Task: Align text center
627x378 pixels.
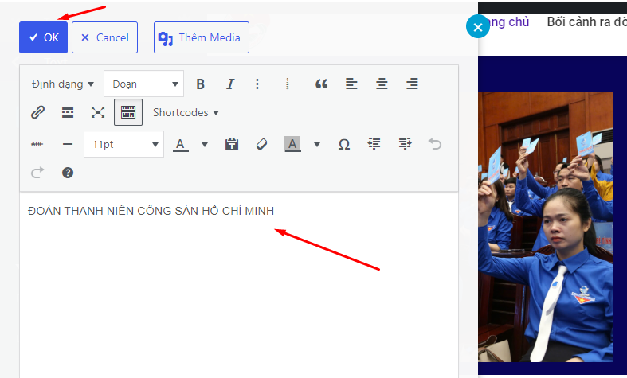Action: (x=382, y=84)
